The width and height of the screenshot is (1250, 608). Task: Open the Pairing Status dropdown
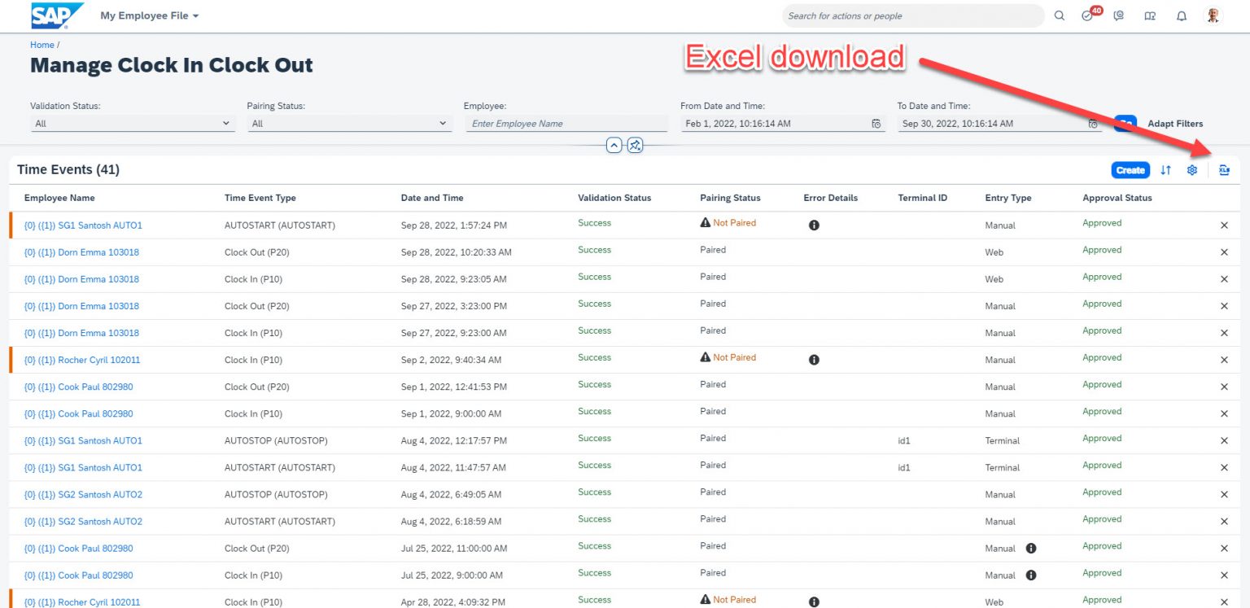pos(349,123)
